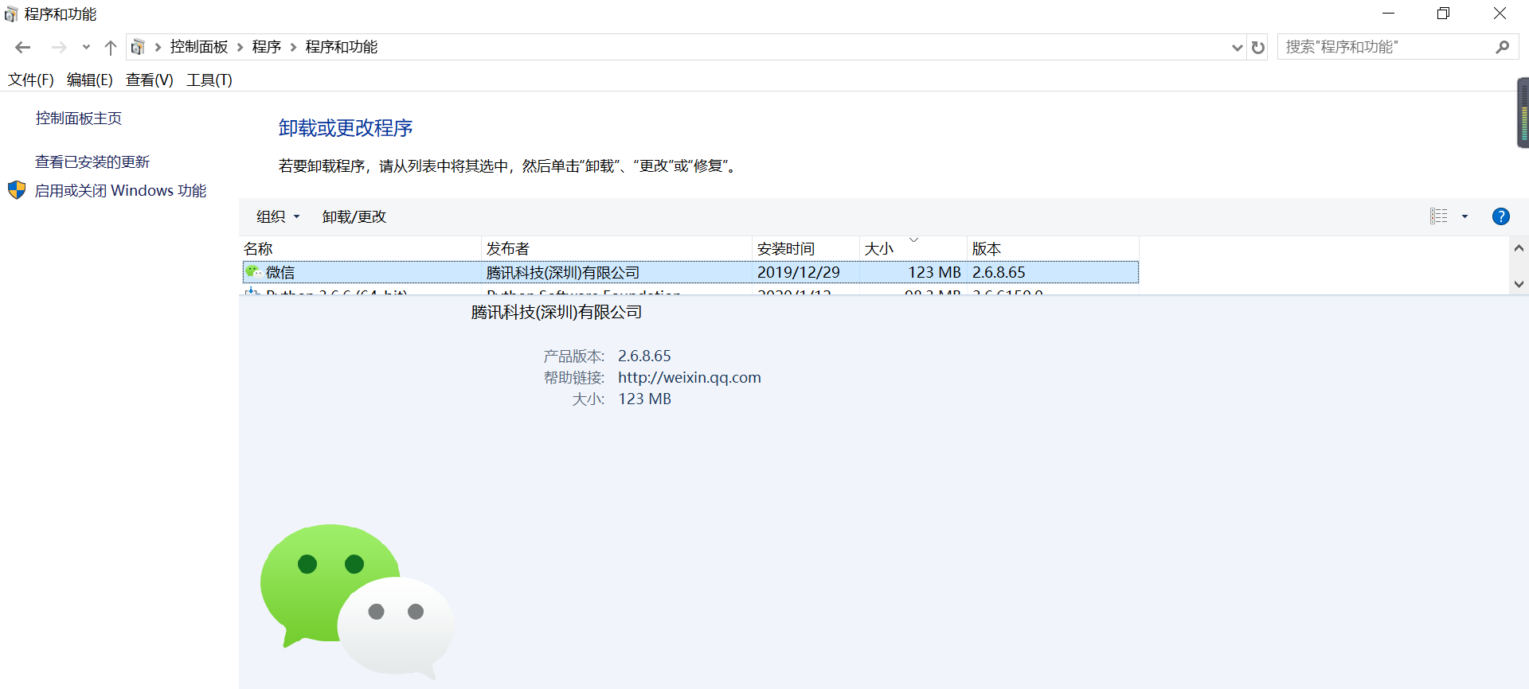Sort by the 安装时间 column header
Image resolution: width=1529 pixels, height=689 pixels.
pyautogui.click(x=806, y=249)
